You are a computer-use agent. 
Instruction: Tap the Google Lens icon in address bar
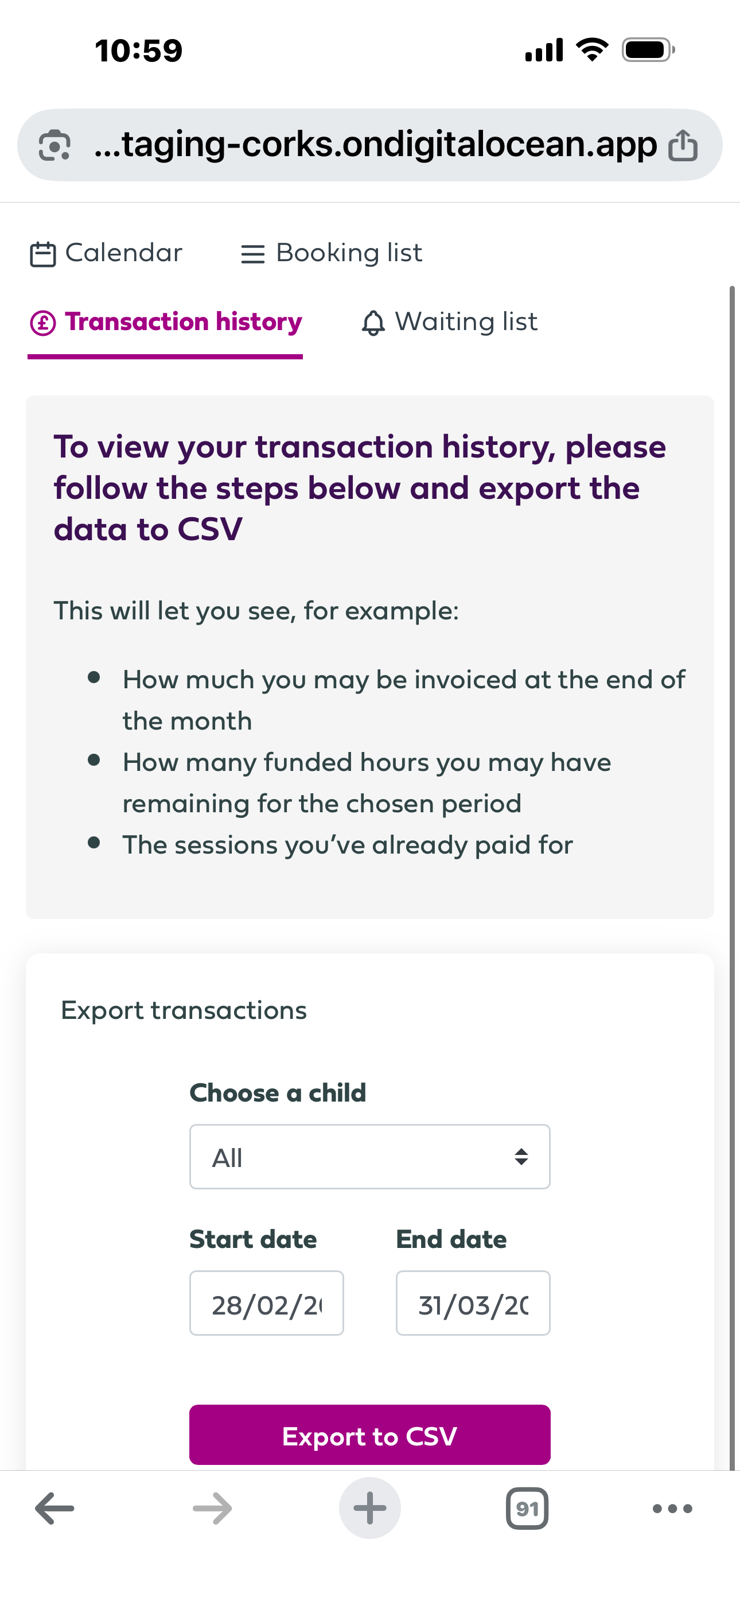(54, 146)
